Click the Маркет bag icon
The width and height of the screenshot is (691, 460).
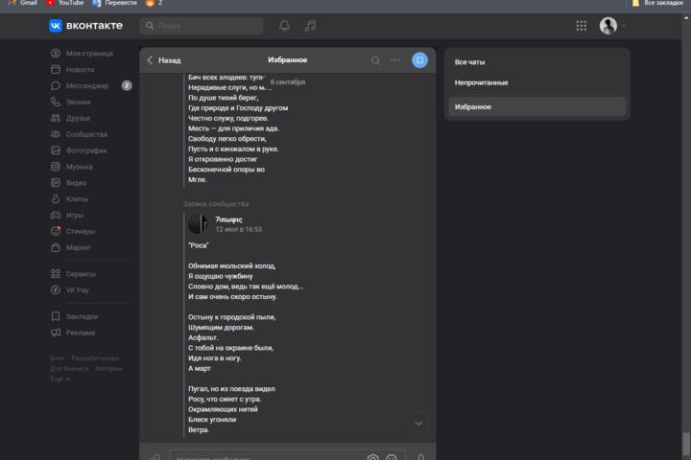[56, 247]
